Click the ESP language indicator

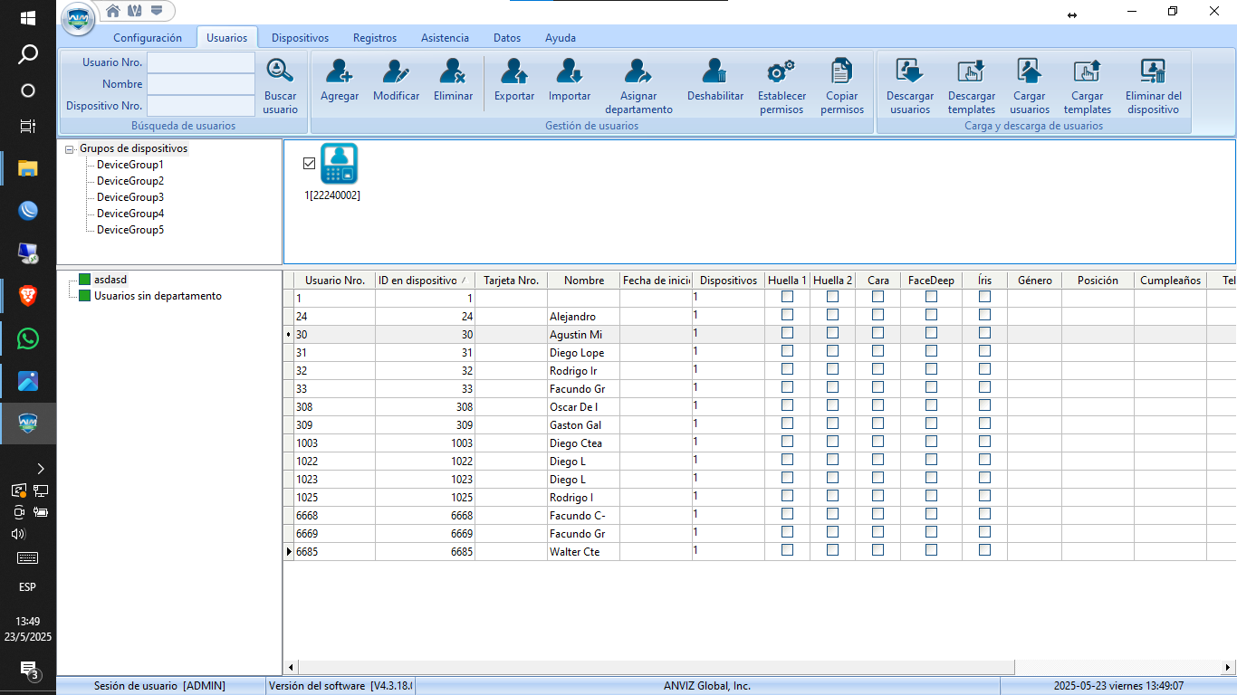[x=28, y=587]
